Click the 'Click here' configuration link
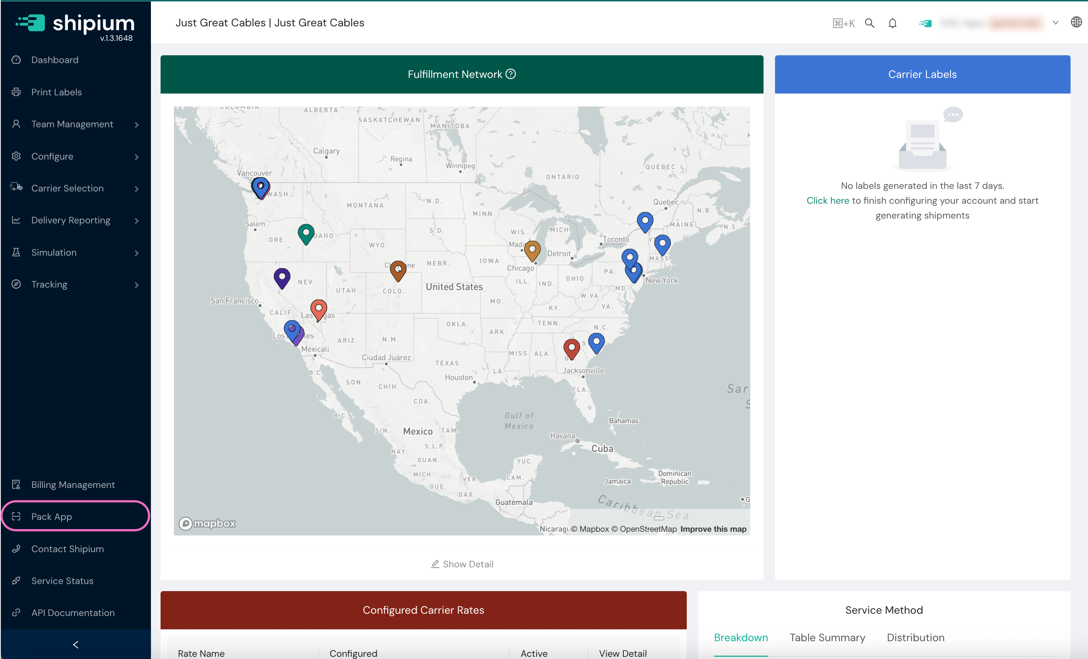The image size is (1088, 659). click(x=827, y=200)
